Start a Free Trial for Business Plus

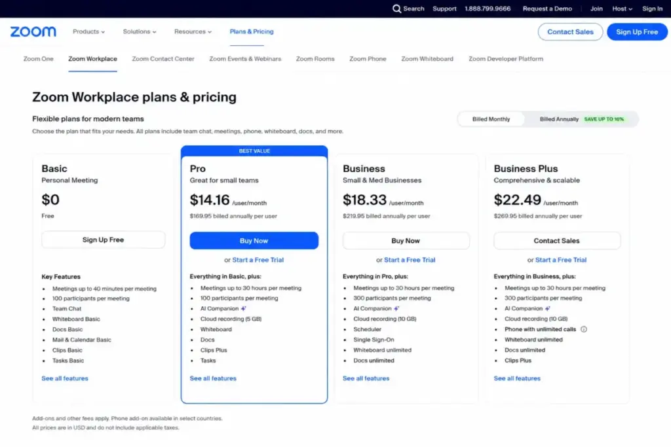561,260
